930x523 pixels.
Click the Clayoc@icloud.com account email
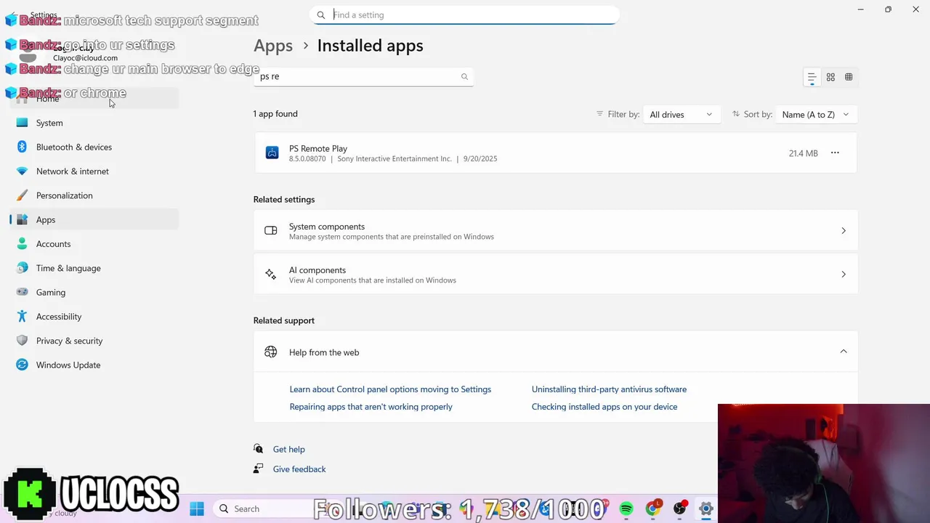tap(85, 58)
